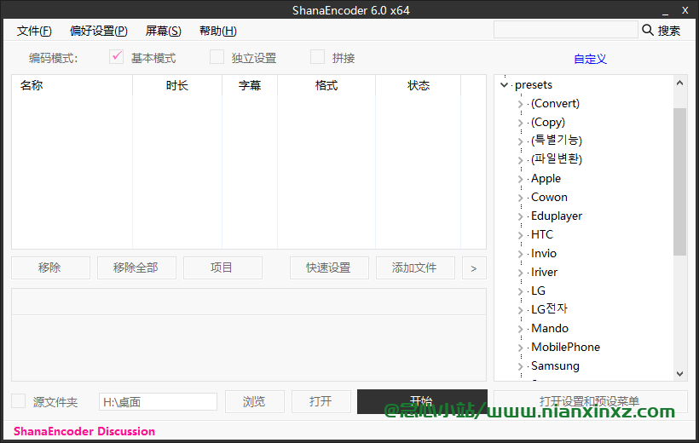699x443 pixels.
Task: Click the 浏览 browse button
Action: [x=255, y=401]
